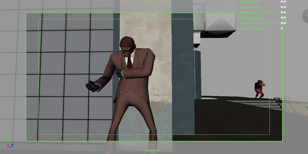Click the Smoothness HUD label
This screenshot has height=154, width=308.
(x=251, y=7)
